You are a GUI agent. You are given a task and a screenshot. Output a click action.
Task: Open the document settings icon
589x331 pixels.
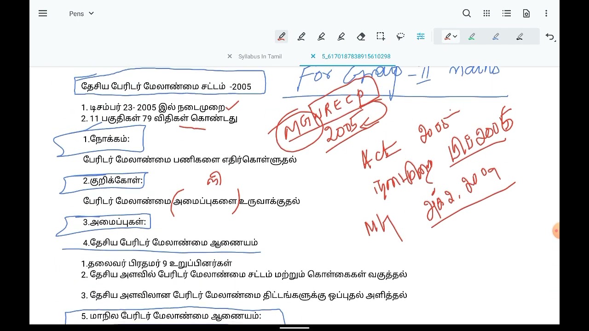click(526, 14)
